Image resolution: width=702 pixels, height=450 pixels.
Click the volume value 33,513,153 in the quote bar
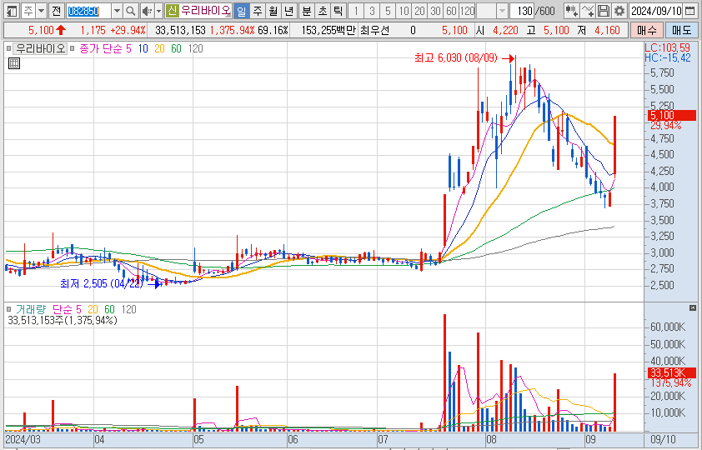pos(180,31)
